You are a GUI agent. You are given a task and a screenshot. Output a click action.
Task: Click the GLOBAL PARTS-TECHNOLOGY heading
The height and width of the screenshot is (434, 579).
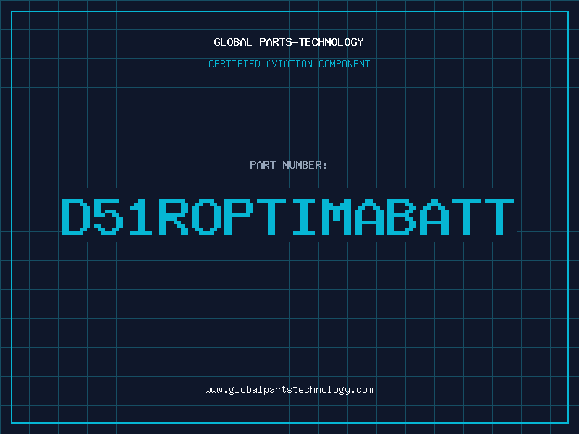coord(289,42)
